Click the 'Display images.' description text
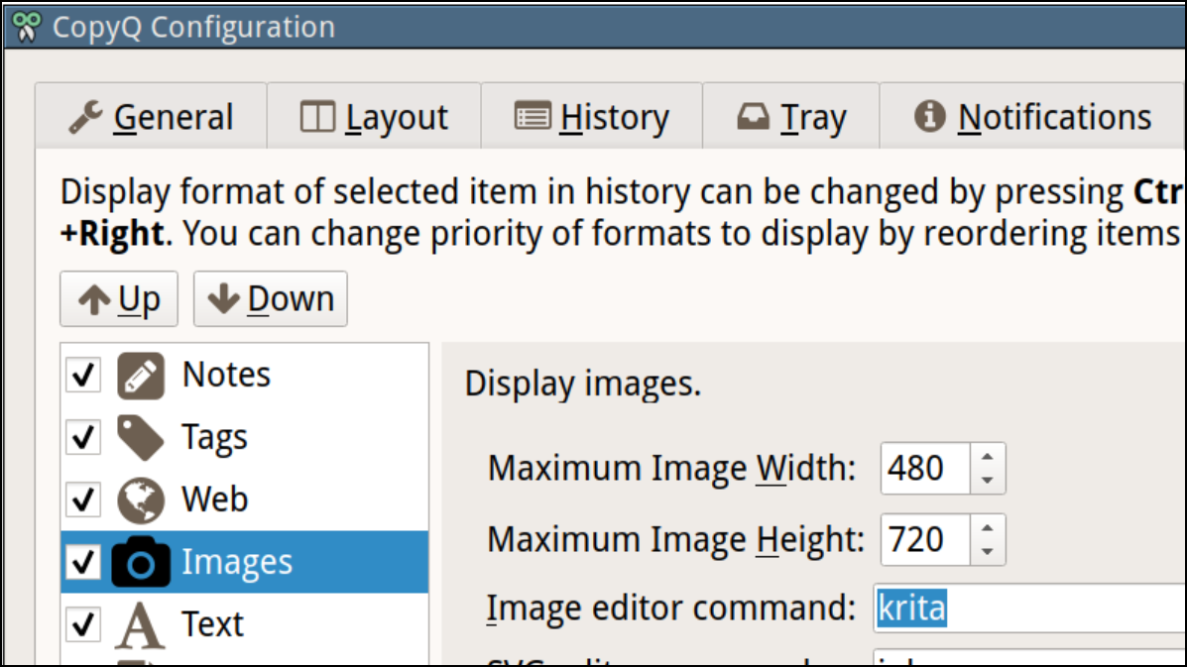Screen dimensions: 1187x667 coord(583,385)
